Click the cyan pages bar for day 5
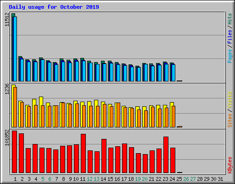235x184 pixels. pyautogui.click(x=43, y=70)
